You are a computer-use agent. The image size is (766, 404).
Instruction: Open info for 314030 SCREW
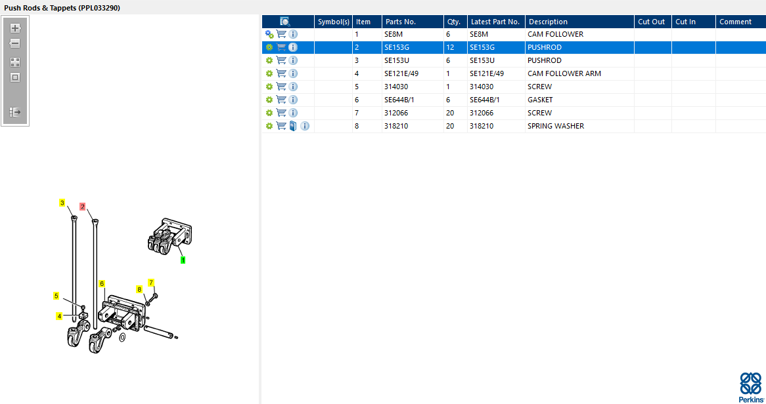tap(293, 87)
